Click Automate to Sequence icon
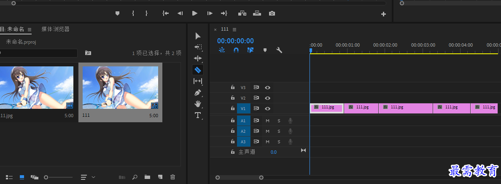 (x=122, y=177)
